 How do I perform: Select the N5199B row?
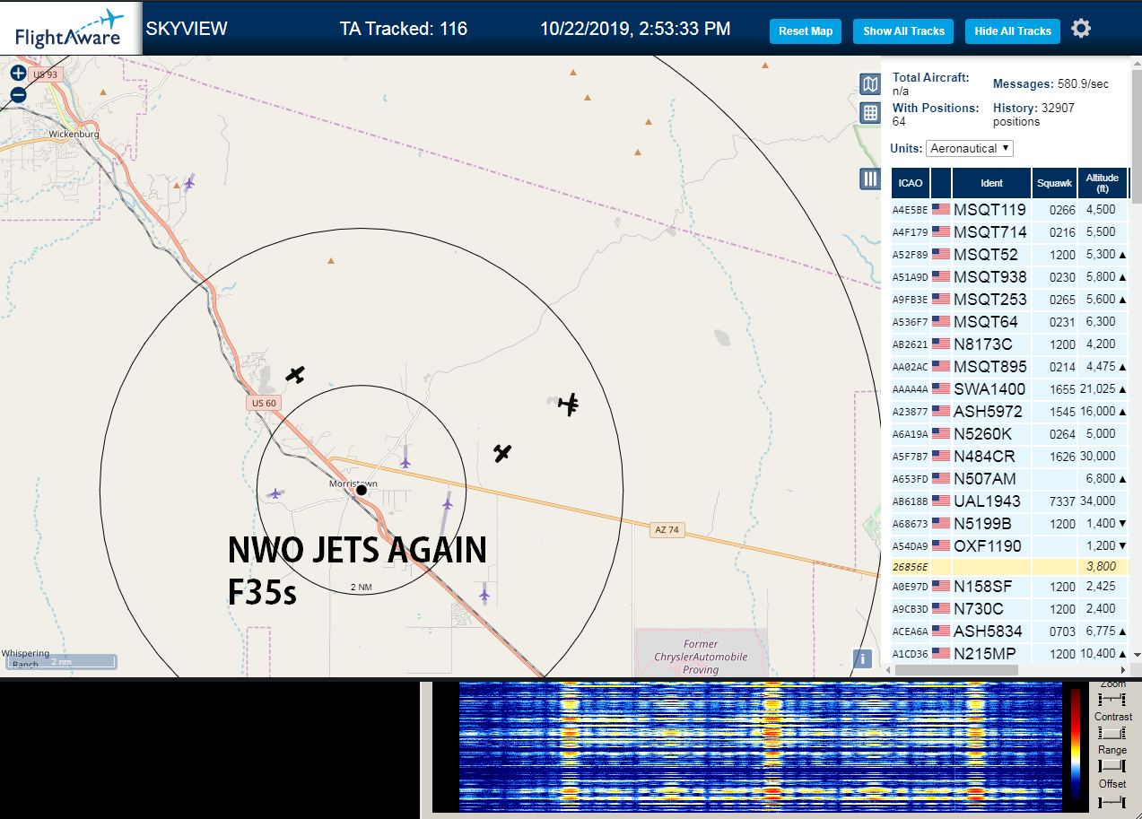(x=1009, y=524)
